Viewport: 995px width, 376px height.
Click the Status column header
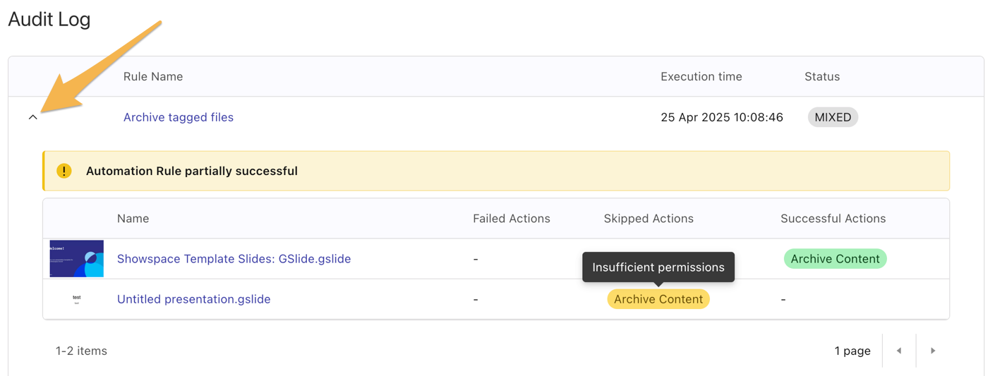click(822, 76)
